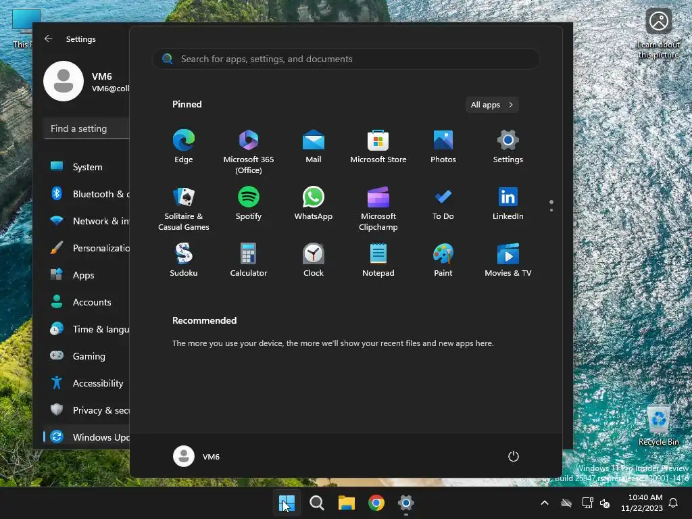Screen dimensions: 692x519
Task: Open Accessibility settings
Action: [87, 383]
